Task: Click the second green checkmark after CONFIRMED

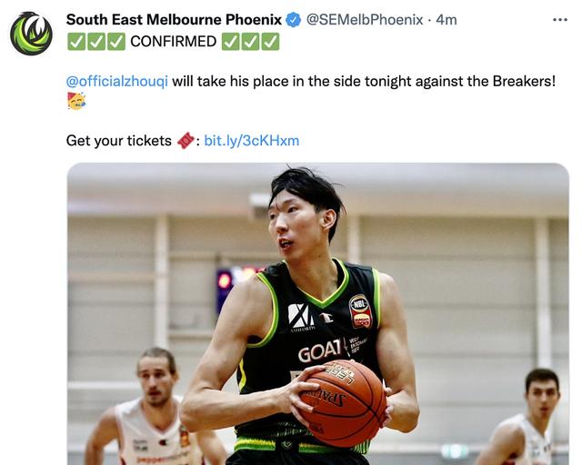Action: click(251, 42)
